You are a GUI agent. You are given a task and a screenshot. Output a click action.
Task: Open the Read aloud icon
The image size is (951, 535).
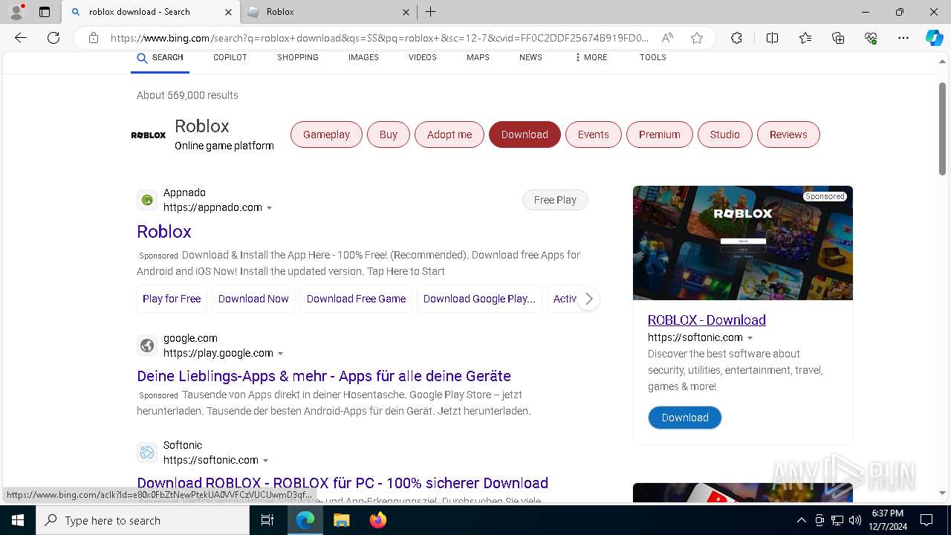coord(667,38)
